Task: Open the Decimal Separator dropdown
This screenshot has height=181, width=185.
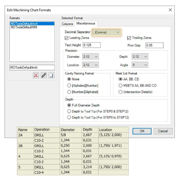Action: [x=106, y=32]
